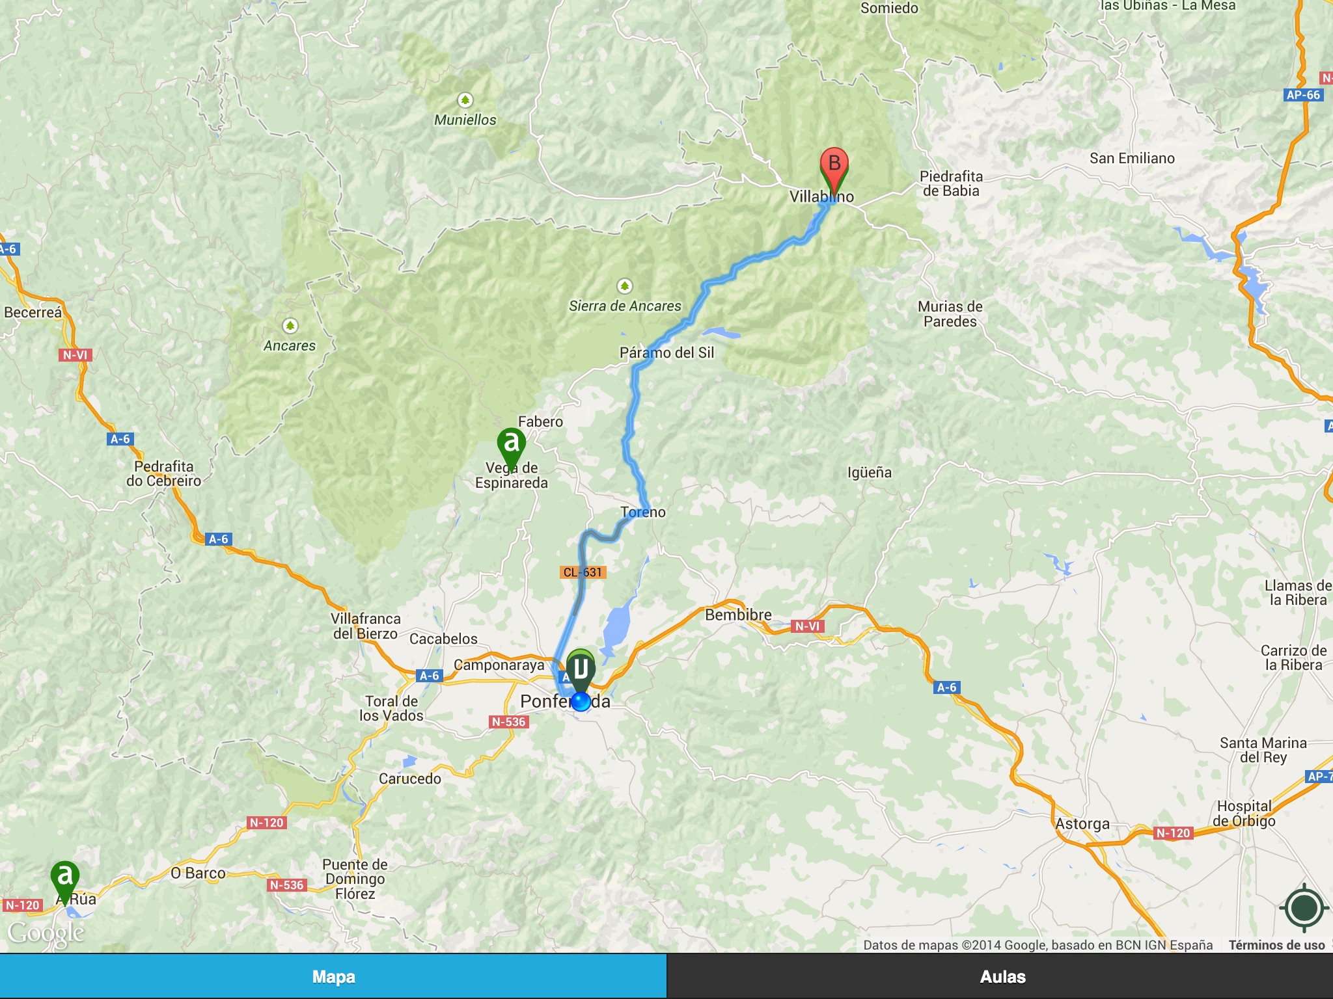Viewport: 1333px width, 999px height.
Task: Select the green 'a' pin at Vega de Espinareda
Action: coord(512,447)
